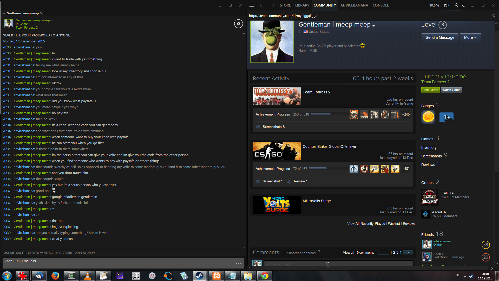This screenshot has width=499, height=281.
Task: Click the Steam icon in the taskbar
Action: pyautogui.click(x=199, y=276)
